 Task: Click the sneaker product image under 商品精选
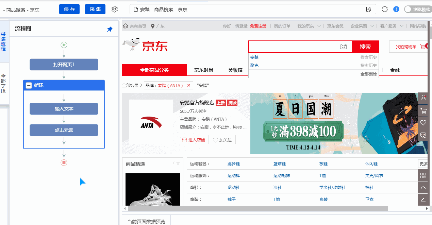pyautogui.click(x=153, y=190)
